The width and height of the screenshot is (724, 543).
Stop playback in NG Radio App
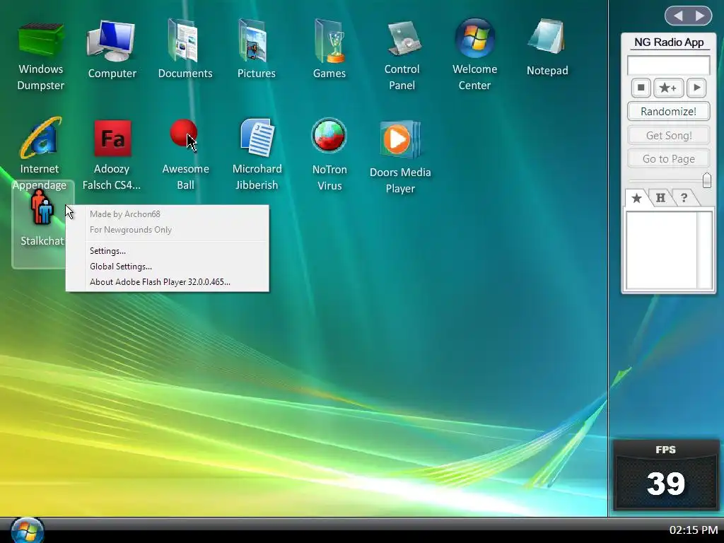pos(641,88)
